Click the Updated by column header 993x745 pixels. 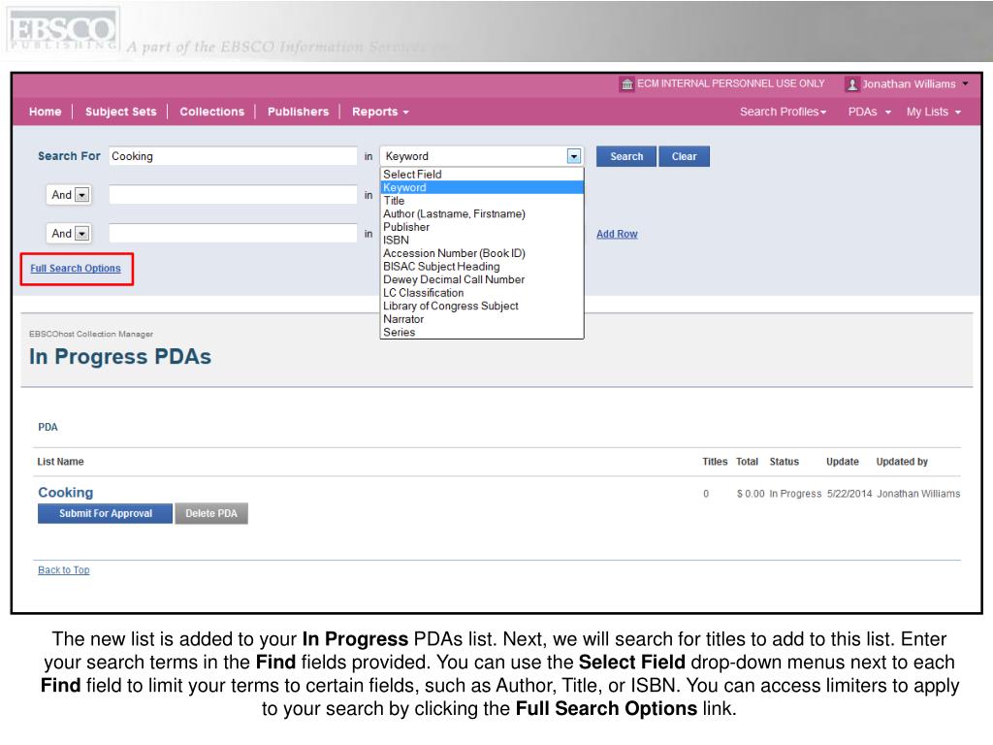pos(902,462)
